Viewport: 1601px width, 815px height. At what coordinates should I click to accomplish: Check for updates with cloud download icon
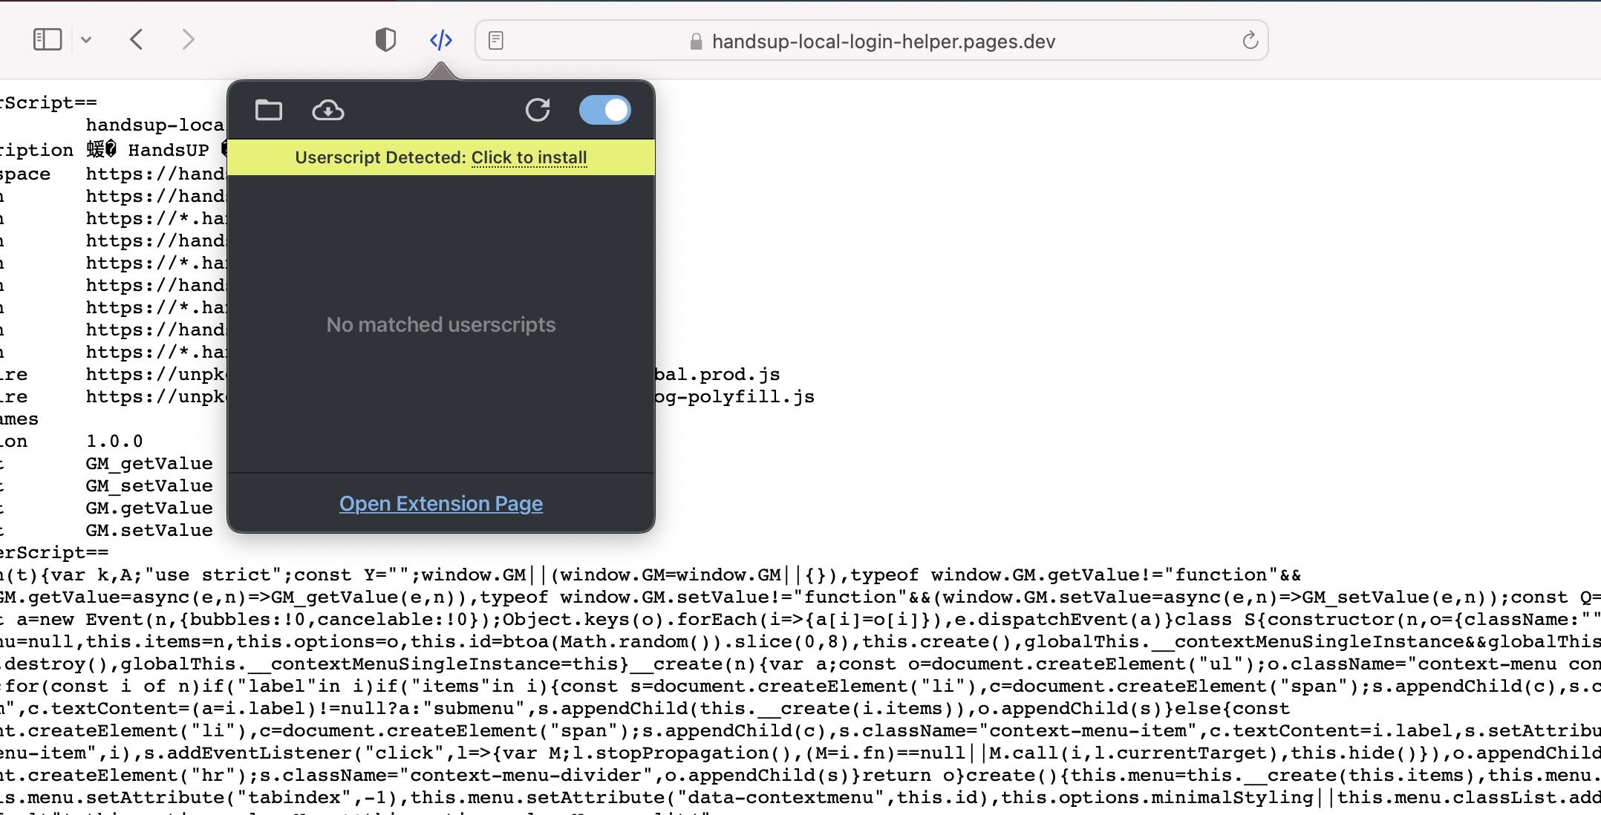coord(327,111)
